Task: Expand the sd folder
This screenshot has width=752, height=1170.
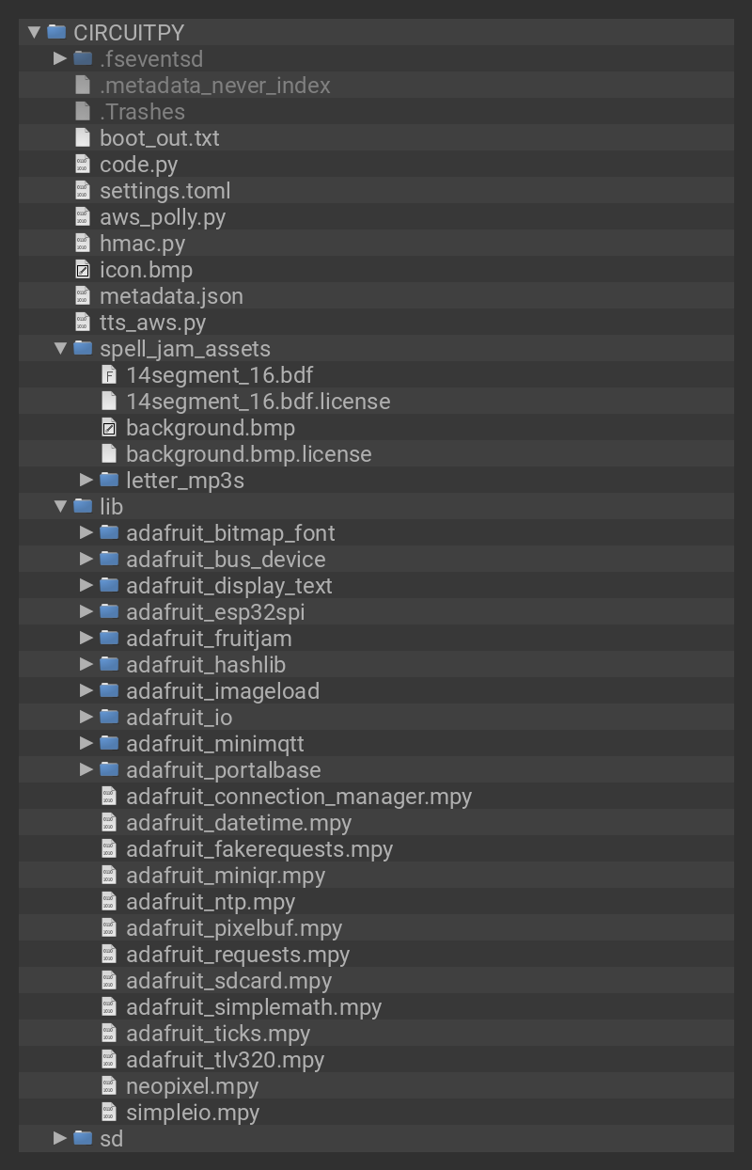Action: click(x=60, y=1139)
